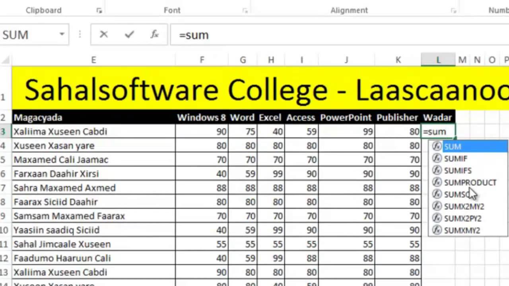Click the fx icon beside SUMPRODUCT
Viewport: 509px width, 286px height.
click(x=437, y=182)
